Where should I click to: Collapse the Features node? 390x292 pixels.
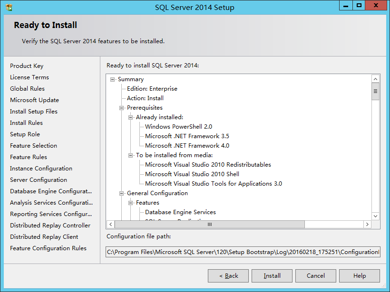(130, 203)
